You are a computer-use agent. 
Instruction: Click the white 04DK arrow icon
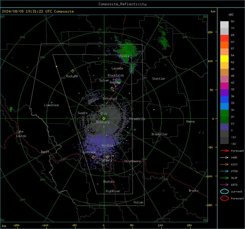point(224,157)
